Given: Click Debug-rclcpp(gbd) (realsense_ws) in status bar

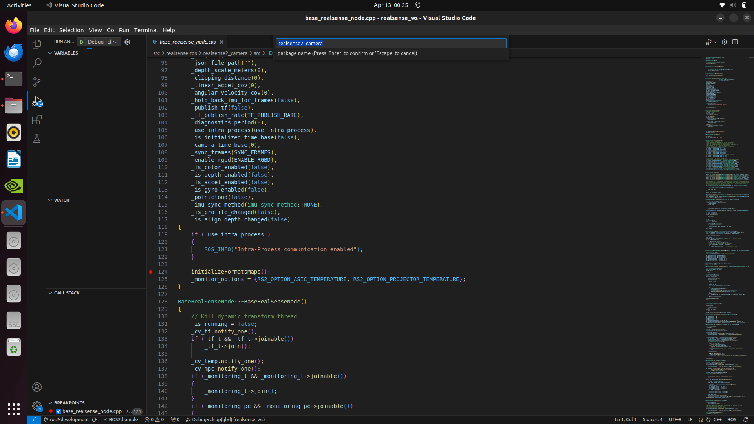Looking at the screenshot, I should pos(225,420).
